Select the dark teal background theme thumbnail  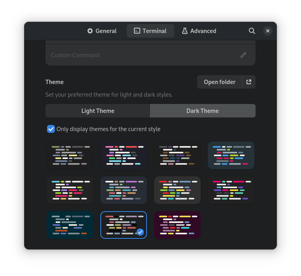point(70,225)
